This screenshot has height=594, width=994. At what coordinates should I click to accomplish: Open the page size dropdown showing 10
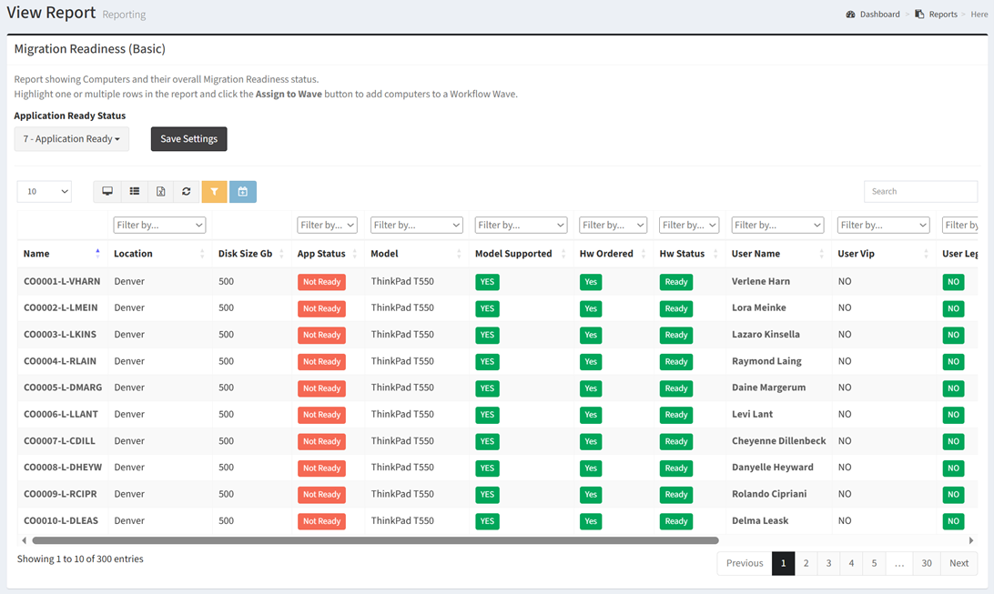click(x=45, y=192)
